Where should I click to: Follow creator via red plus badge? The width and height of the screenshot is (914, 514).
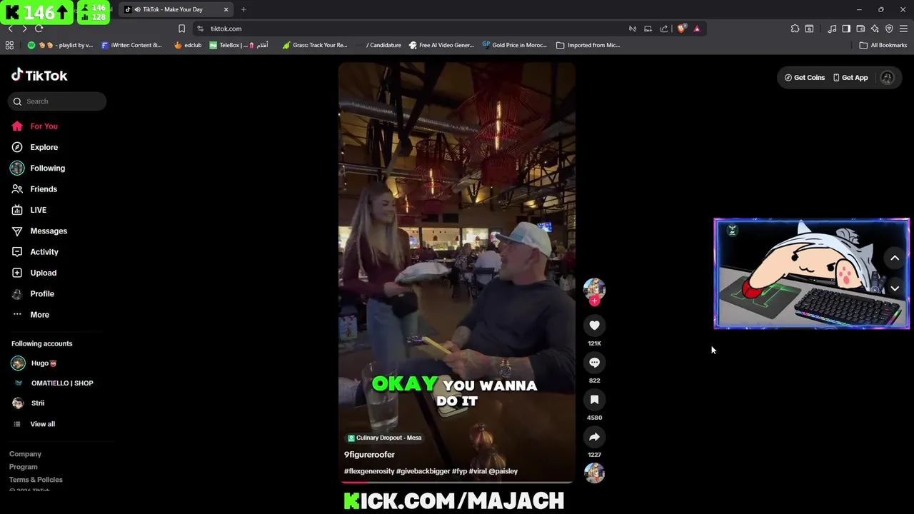pyautogui.click(x=594, y=301)
